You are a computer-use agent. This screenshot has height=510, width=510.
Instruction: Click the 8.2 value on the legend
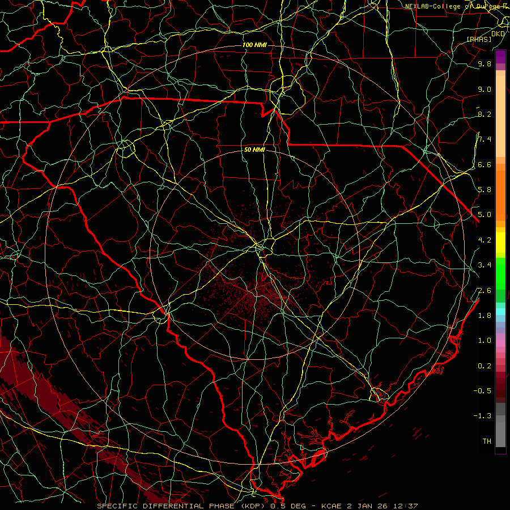484,114
